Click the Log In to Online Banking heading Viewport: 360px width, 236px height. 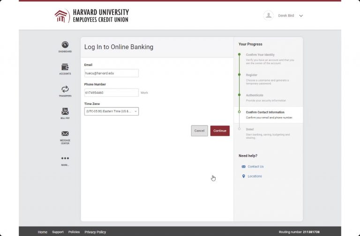coord(119,47)
